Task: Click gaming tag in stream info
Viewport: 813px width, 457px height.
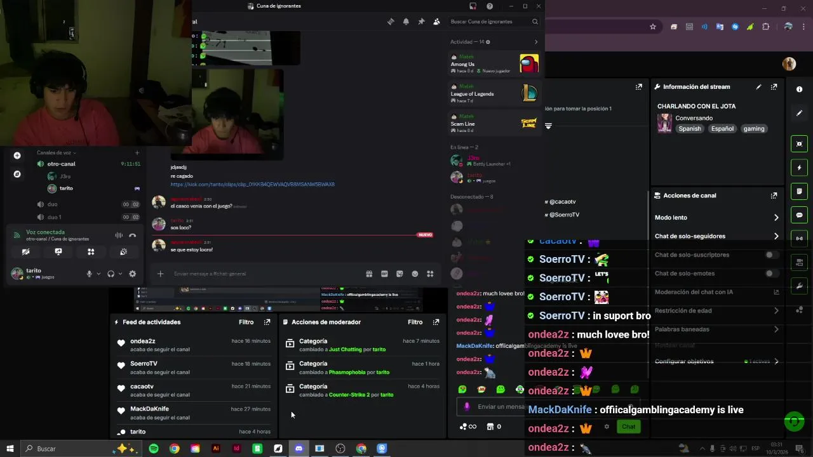Action: coord(754,129)
